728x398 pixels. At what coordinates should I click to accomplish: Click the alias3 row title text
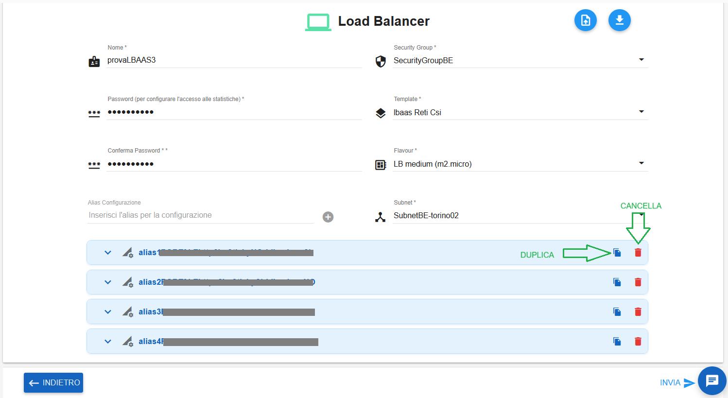[227, 312]
